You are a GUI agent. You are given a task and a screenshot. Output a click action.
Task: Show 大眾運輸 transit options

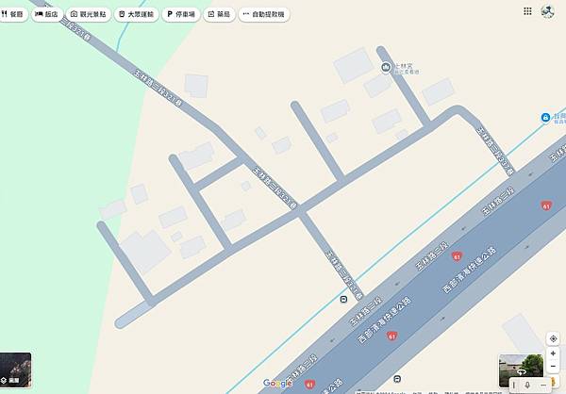(137, 14)
